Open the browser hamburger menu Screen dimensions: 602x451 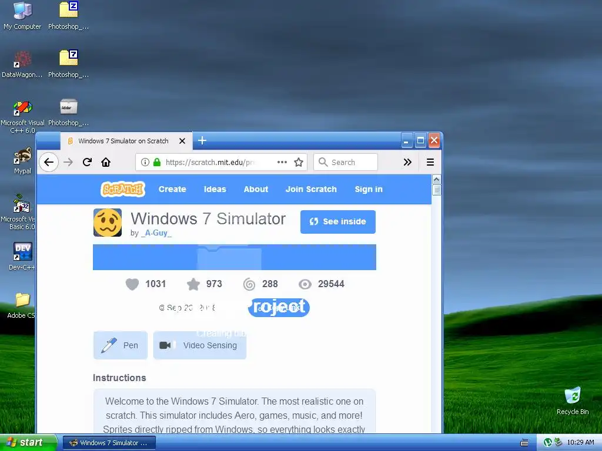click(x=430, y=162)
